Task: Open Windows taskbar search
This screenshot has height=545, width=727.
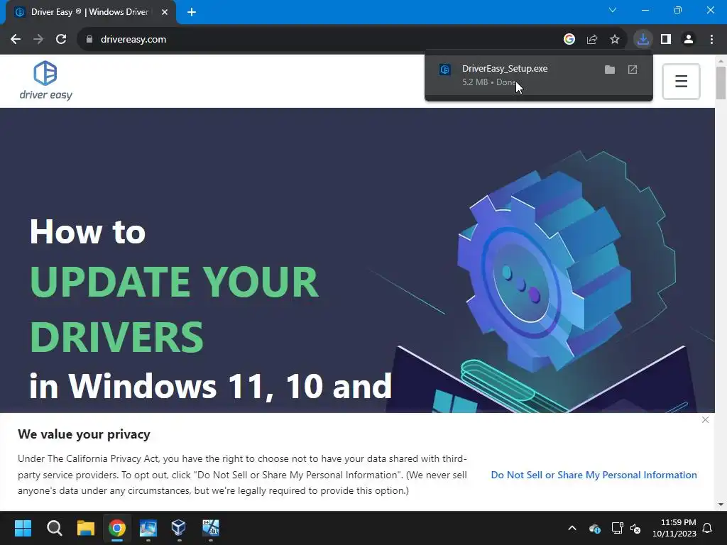Action: (54, 528)
